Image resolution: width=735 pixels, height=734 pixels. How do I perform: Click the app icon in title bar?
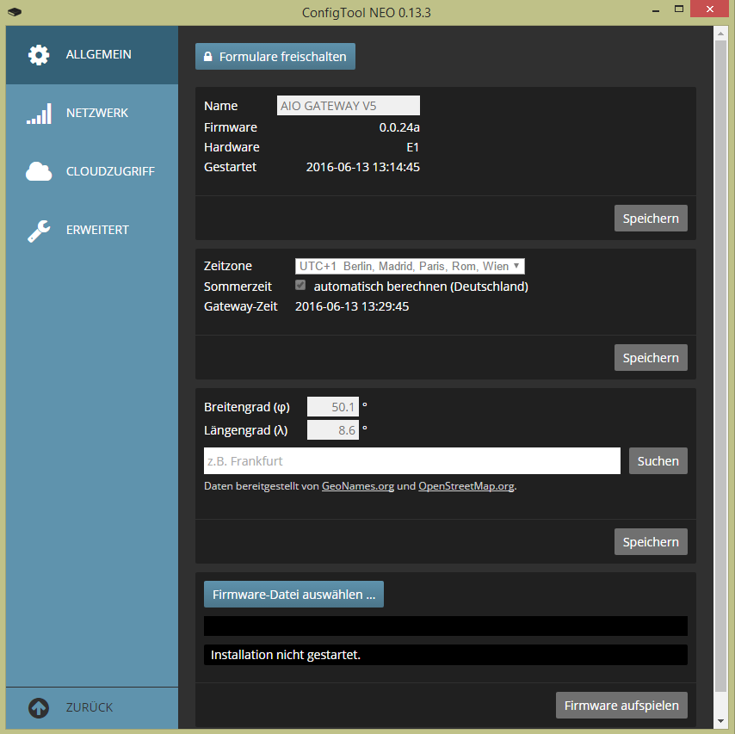click(13, 13)
